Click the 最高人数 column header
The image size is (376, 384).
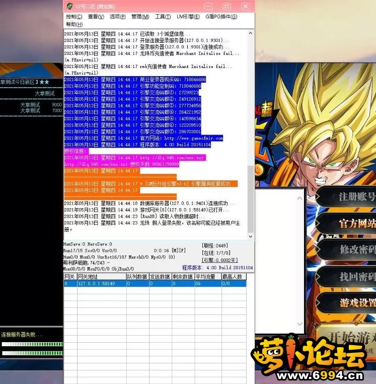tap(234, 277)
